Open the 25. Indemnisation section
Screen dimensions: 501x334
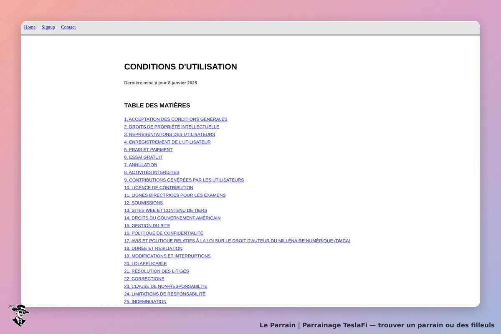[145, 301]
